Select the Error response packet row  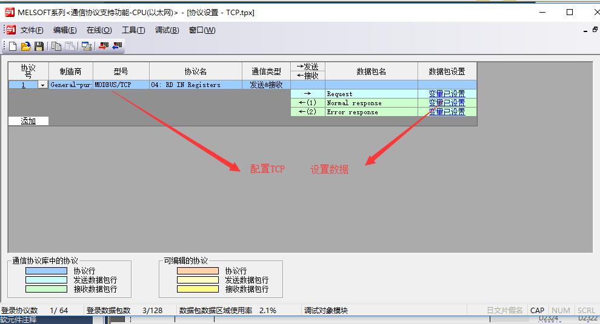point(371,112)
